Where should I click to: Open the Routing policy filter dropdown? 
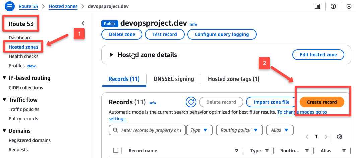coord(239,130)
